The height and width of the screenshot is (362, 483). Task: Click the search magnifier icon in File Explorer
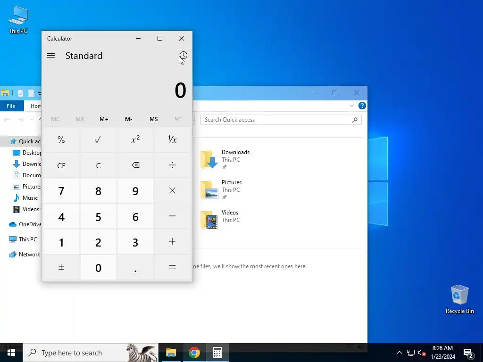coord(355,120)
